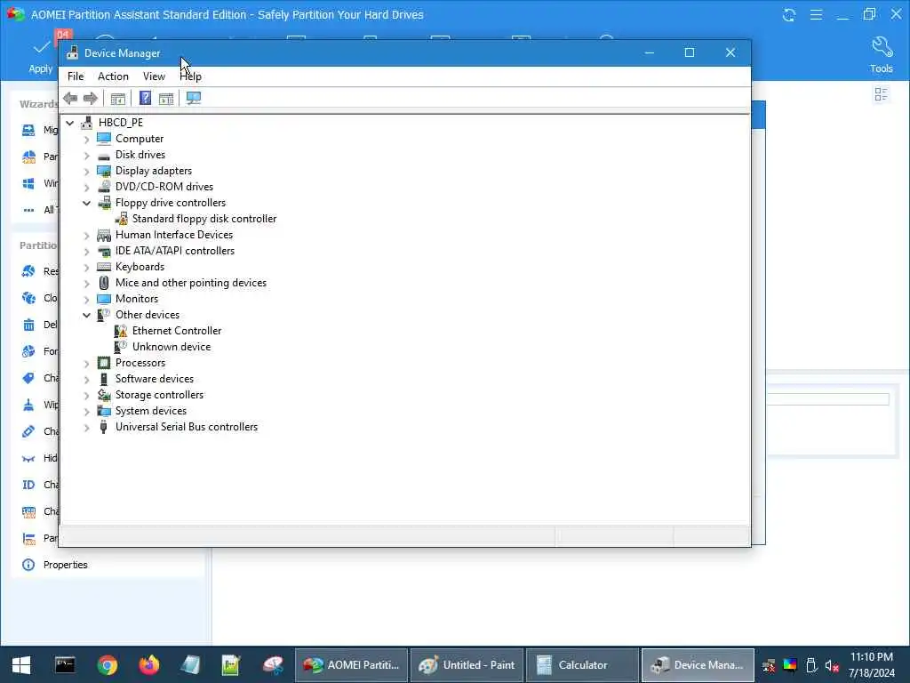Click the System devices category icon
Viewport: 910px width, 683px height.
104,411
